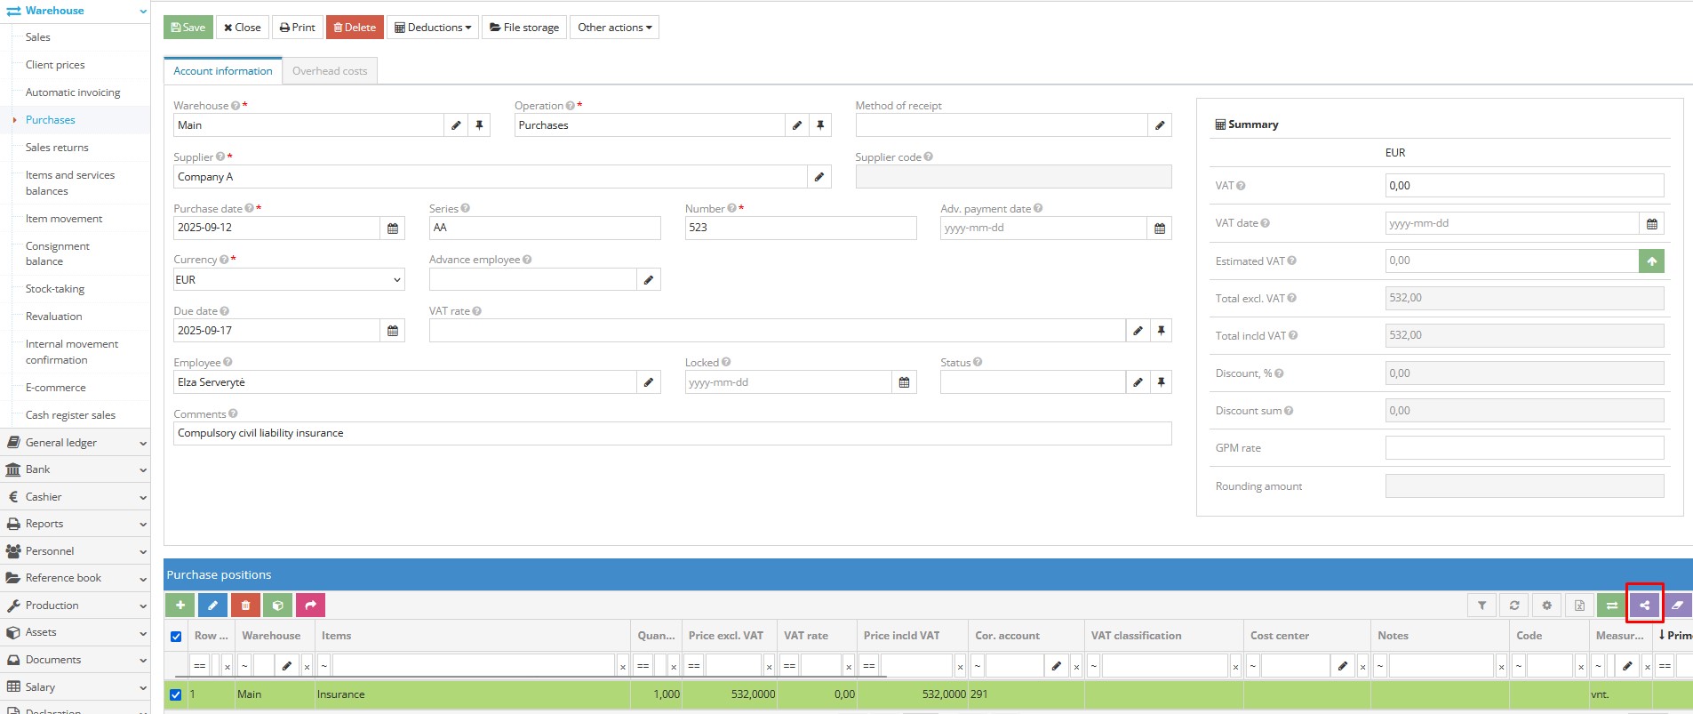This screenshot has width=1693, height=714.
Task: Click the red trash icon in Purchase positions
Action: coord(245,606)
